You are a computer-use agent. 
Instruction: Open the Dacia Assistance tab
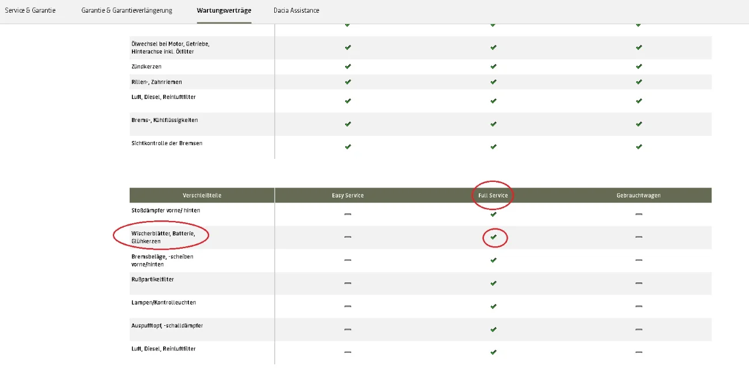296,10
